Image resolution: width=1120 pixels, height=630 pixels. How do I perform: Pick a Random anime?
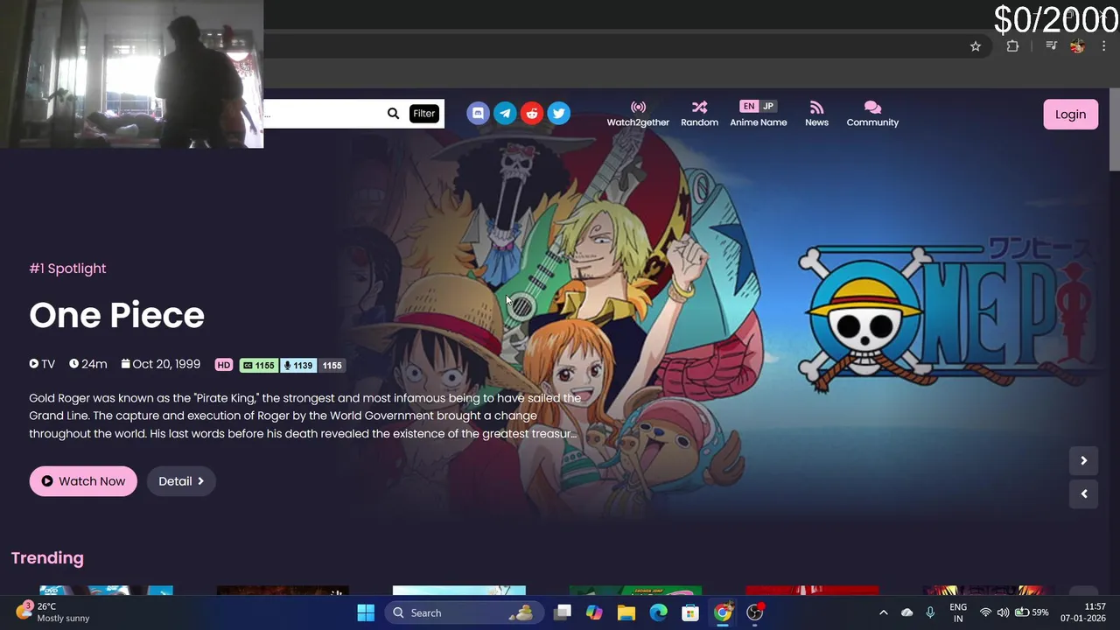click(699, 114)
